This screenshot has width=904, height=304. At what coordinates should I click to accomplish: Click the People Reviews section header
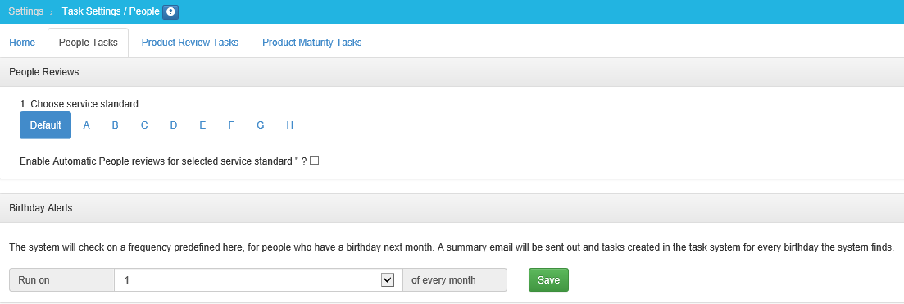(452, 72)
